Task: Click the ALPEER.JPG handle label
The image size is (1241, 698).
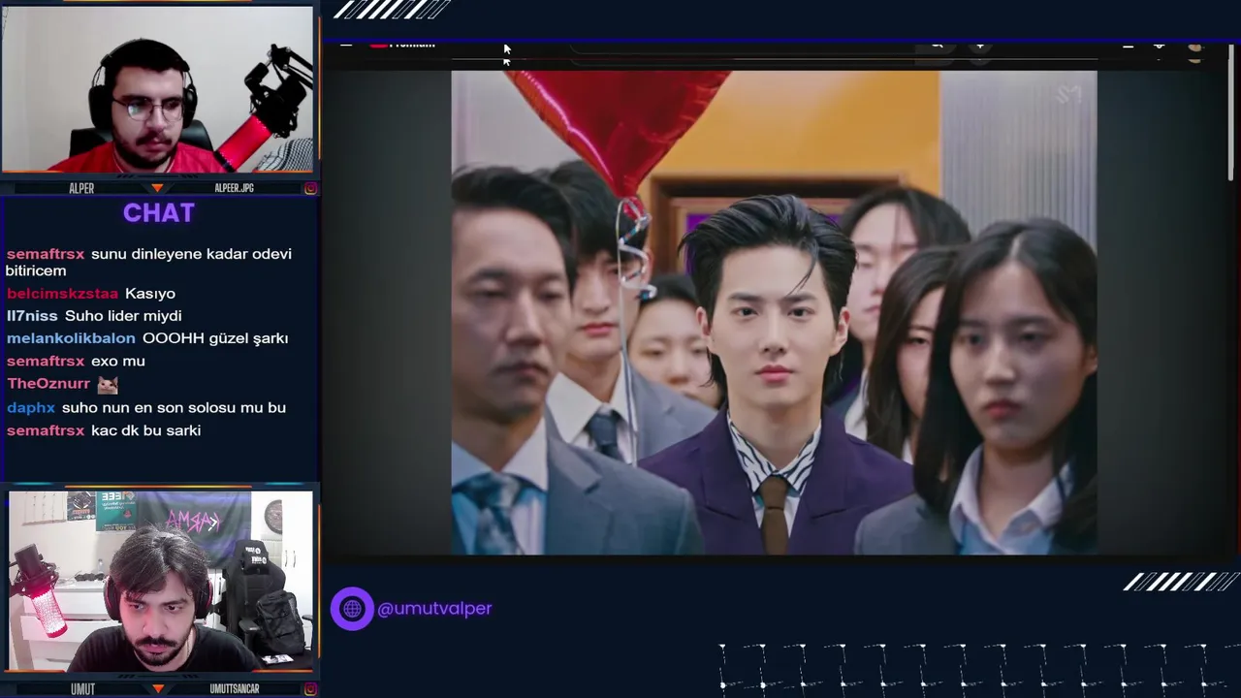Action: click(234, 188)
